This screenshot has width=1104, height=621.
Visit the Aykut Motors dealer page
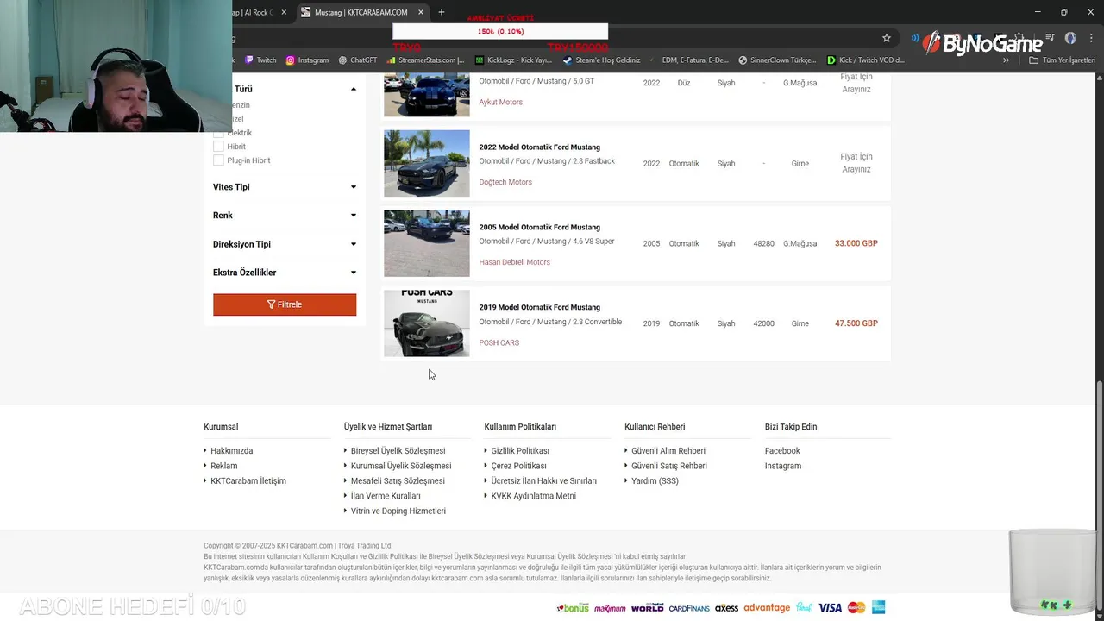500,103
